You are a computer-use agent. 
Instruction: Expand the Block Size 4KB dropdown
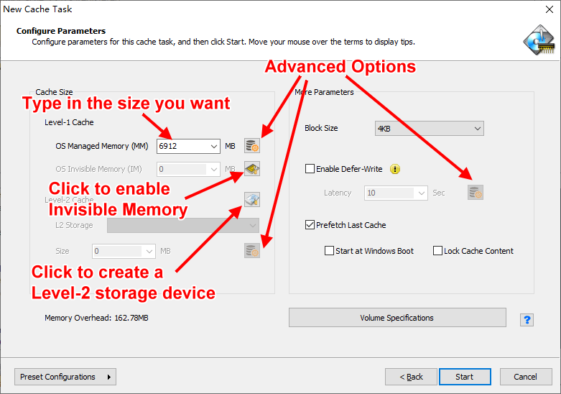430,128
